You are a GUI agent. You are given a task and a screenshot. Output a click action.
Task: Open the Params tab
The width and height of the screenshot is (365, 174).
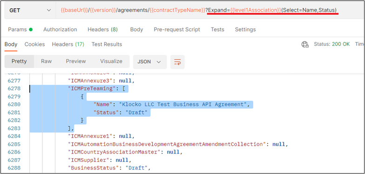(x=20, y=30)
